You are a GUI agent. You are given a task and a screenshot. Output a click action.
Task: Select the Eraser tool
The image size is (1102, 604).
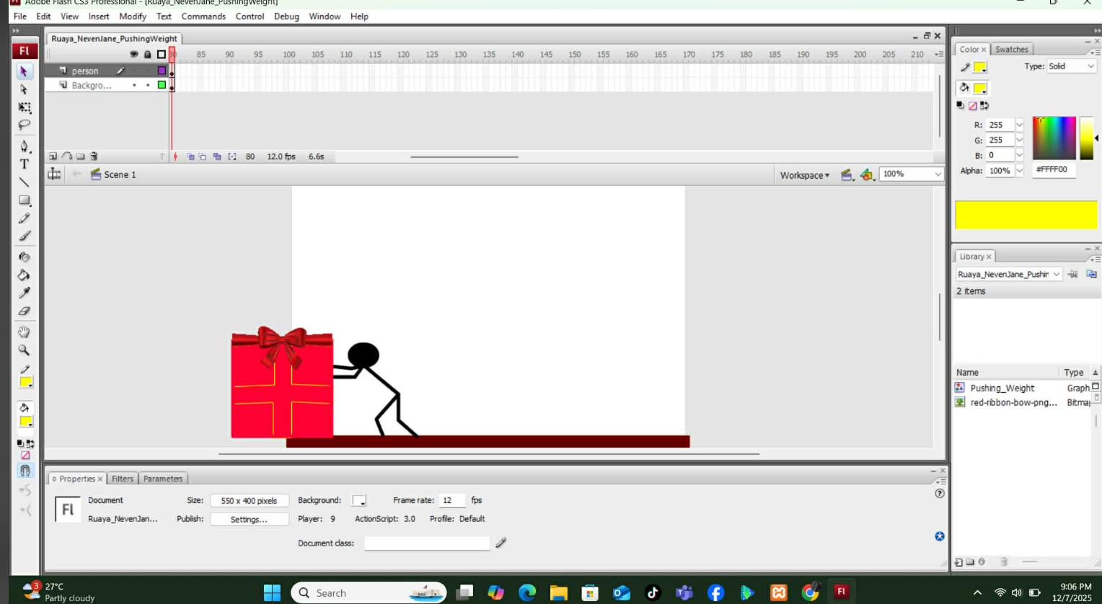[24, 311]
